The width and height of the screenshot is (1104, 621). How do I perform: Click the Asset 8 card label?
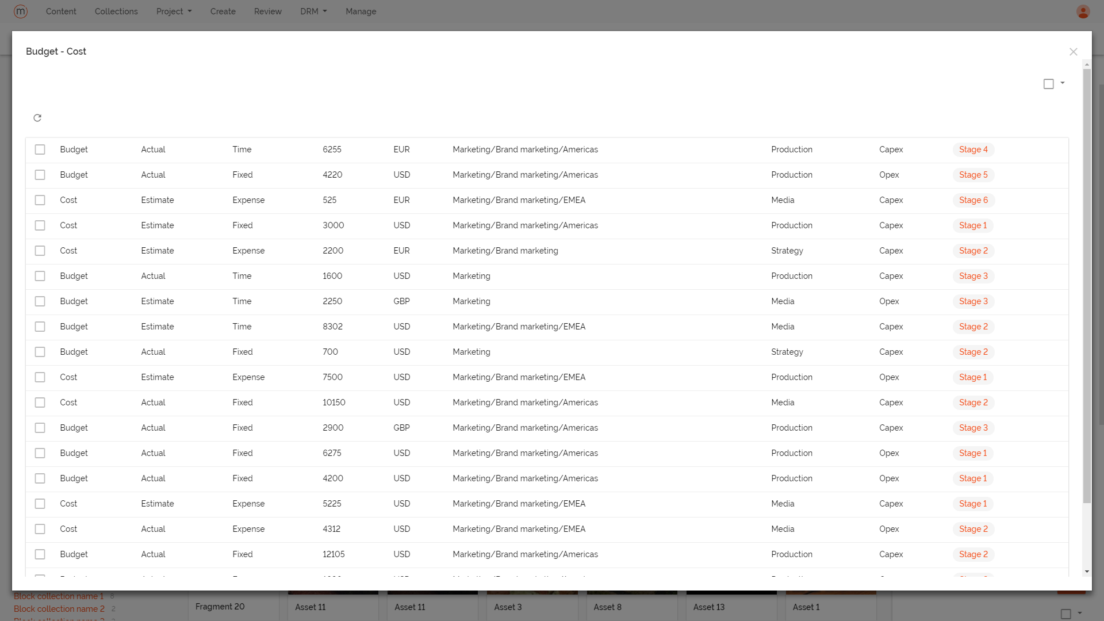point(607,607)
